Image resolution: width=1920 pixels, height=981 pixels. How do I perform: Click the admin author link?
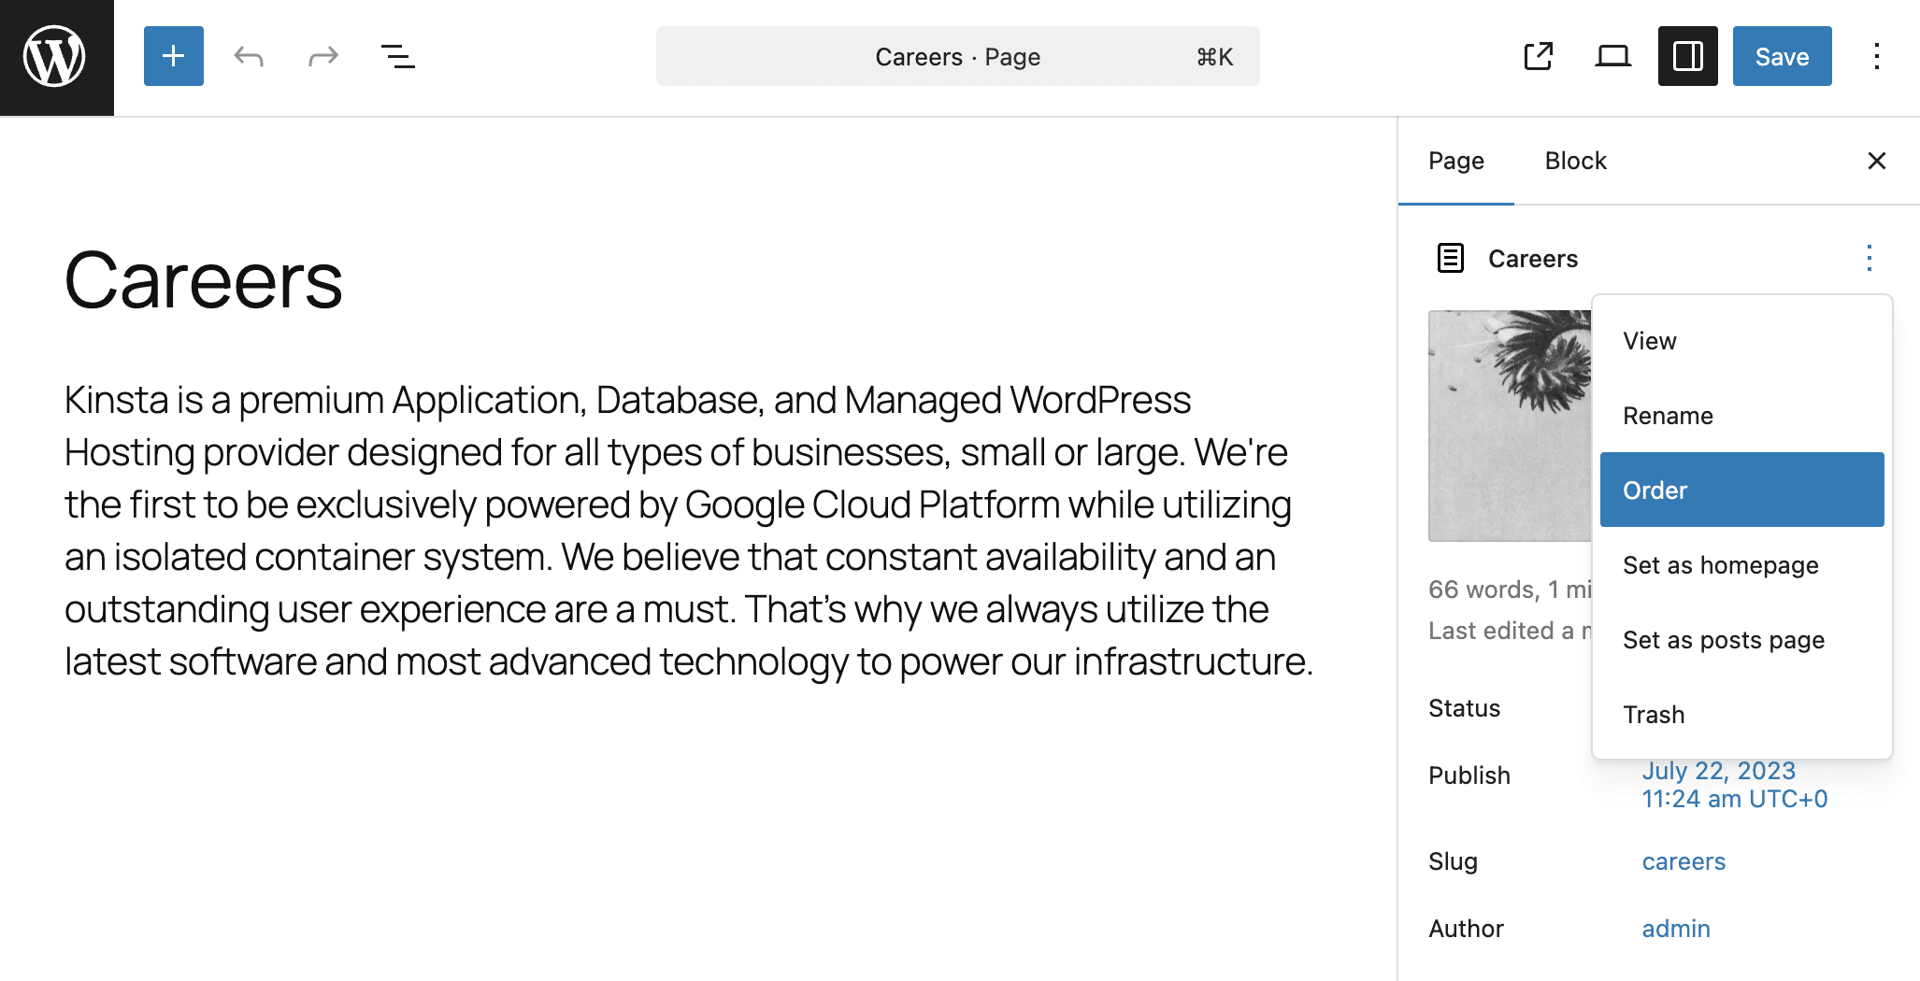[1676, 929]
